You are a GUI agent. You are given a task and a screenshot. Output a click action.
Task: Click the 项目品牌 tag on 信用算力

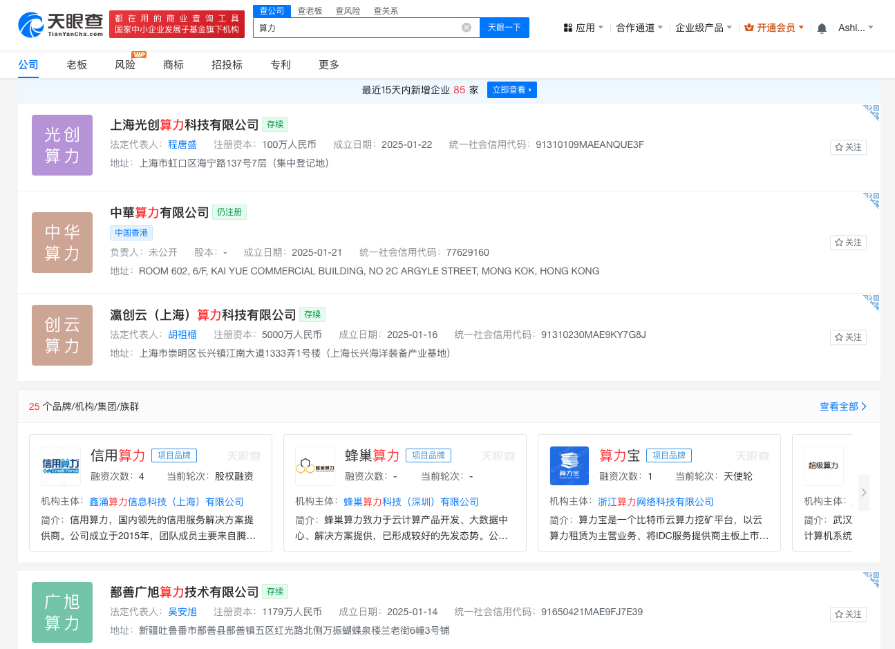pyautogui.click(x=174, y=455)
